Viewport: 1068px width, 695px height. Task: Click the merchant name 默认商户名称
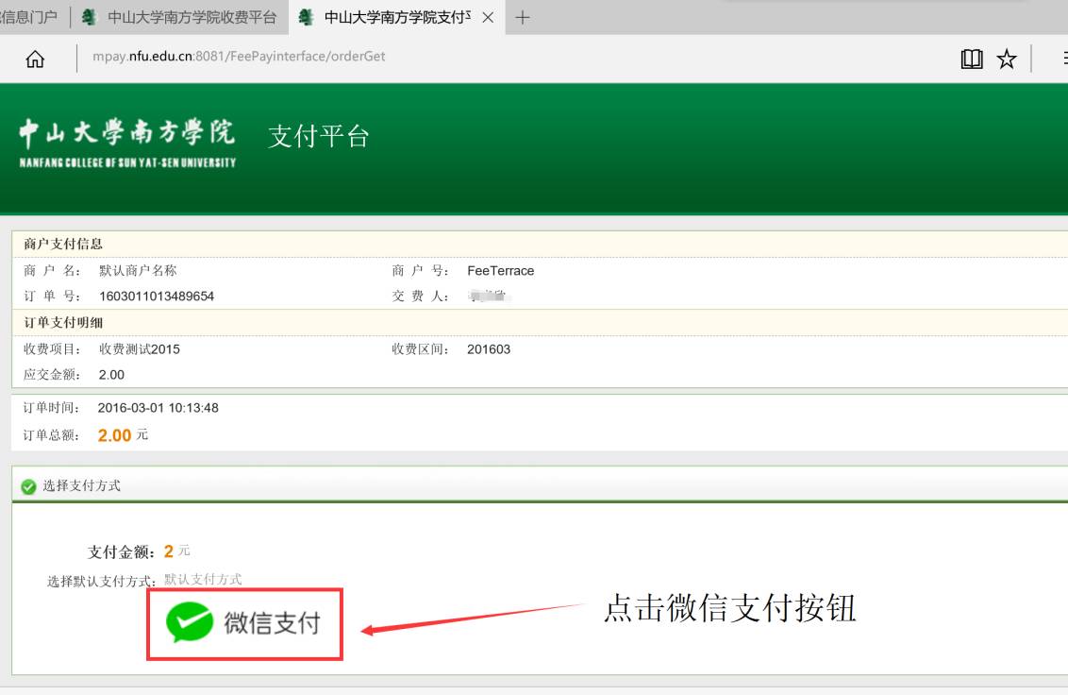click(x=139, y=271)
